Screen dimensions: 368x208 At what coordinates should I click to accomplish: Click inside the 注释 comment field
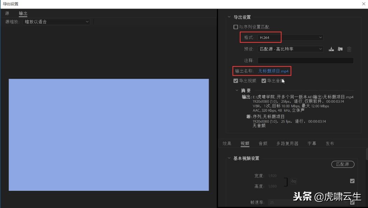[x=306, y=60]
